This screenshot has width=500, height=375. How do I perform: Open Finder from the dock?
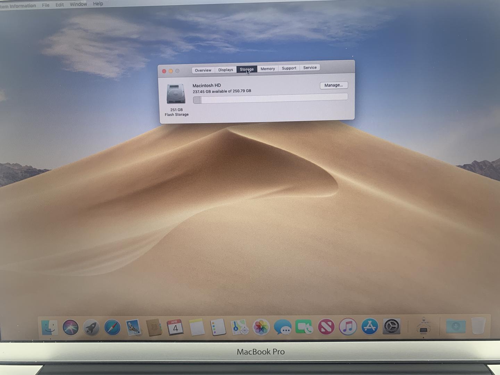click(49, 327)
